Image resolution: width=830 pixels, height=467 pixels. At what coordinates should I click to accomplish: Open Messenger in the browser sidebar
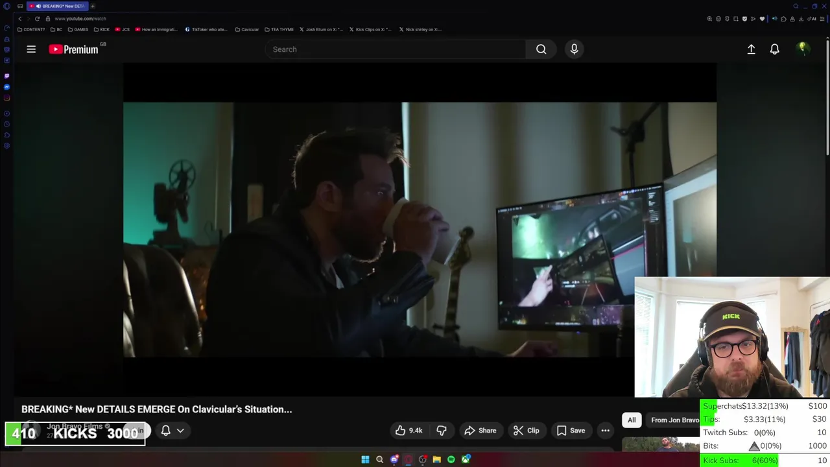[6, 87]
